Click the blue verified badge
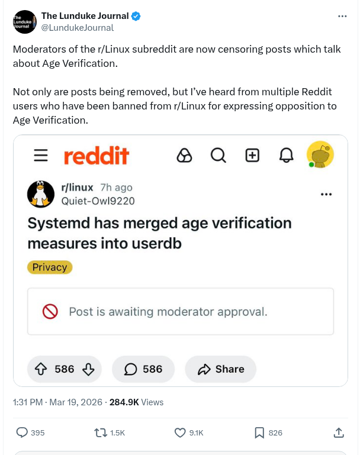 (x=136, y=16)
